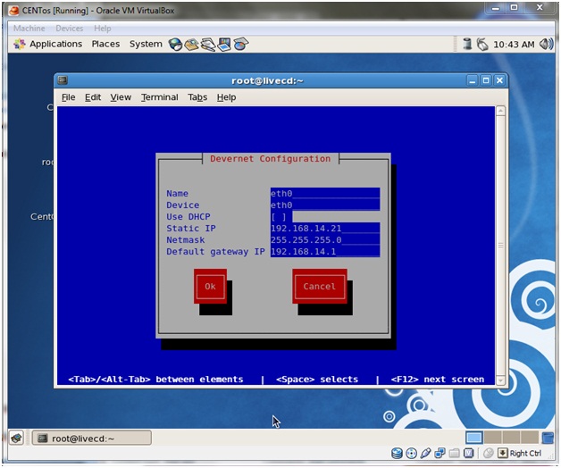Screen dimensions: 561x468
Task: Click the 'Right Ctrl' host key text
Action: pos(525,454)
